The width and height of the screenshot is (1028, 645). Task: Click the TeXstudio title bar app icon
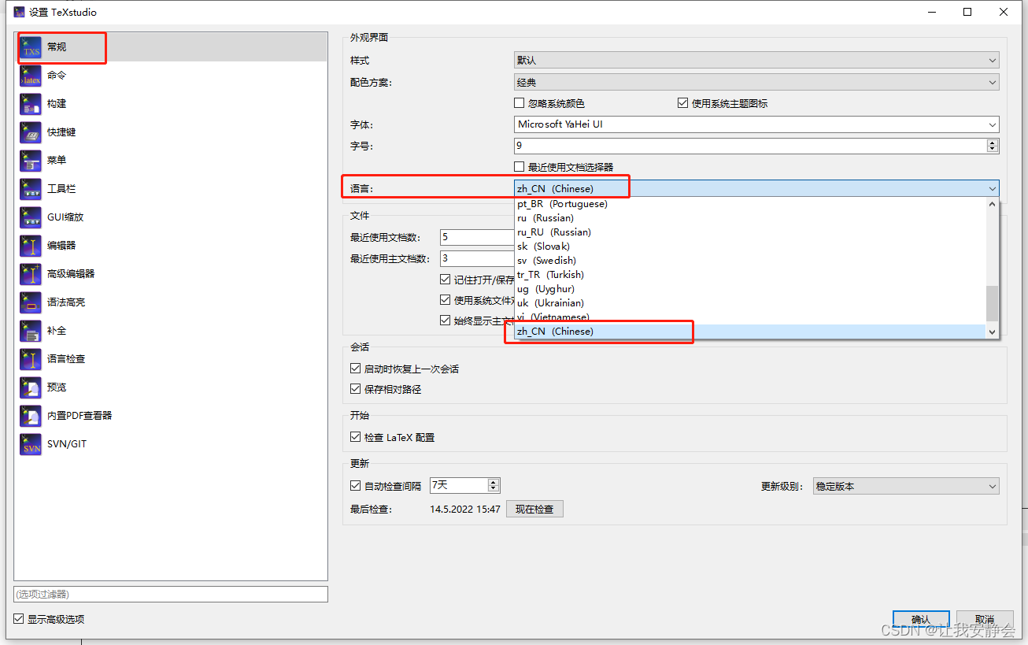point(19,12)
